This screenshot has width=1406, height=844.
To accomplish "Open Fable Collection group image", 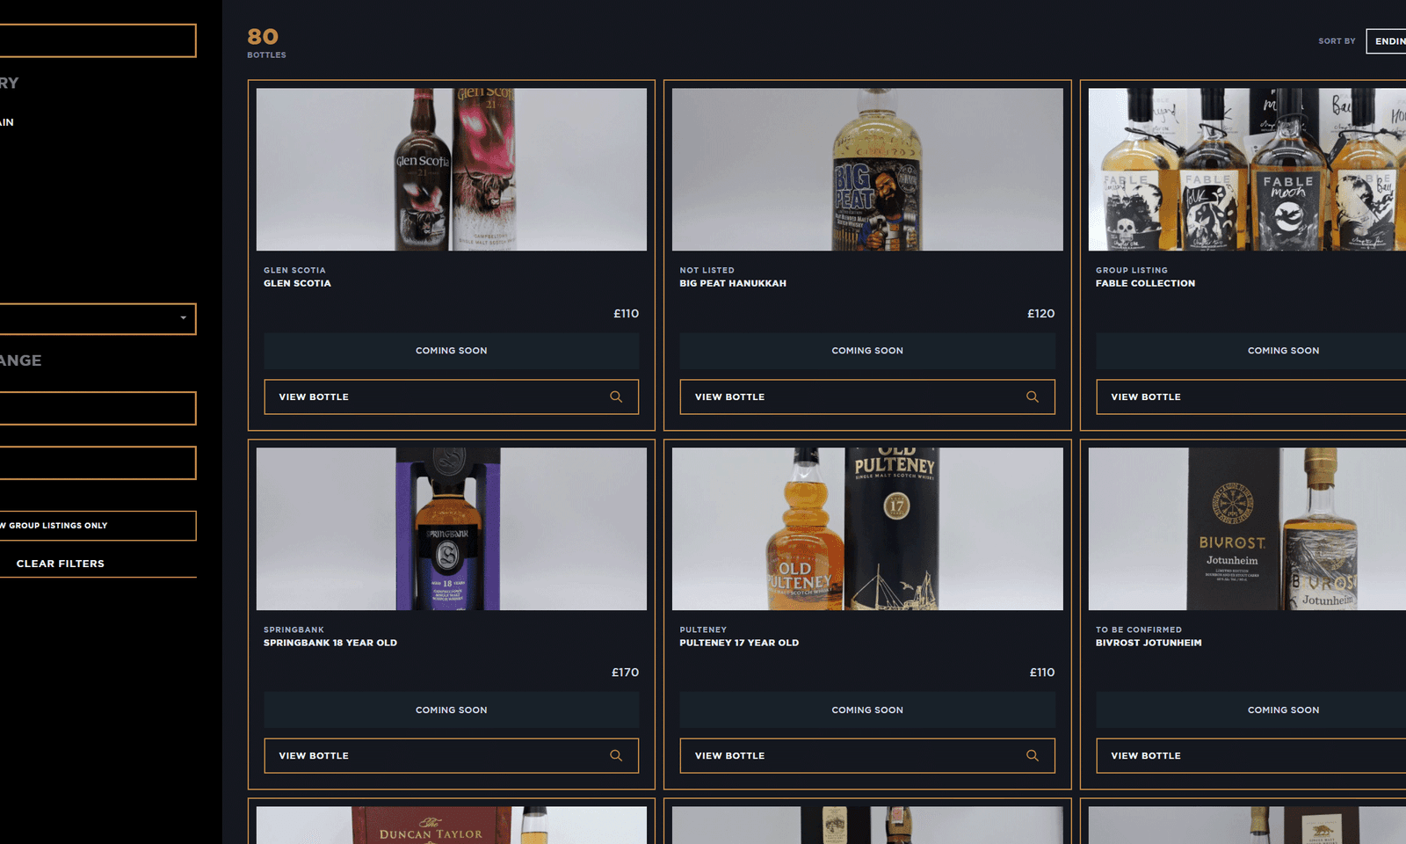I will [x=1248, y=169].
